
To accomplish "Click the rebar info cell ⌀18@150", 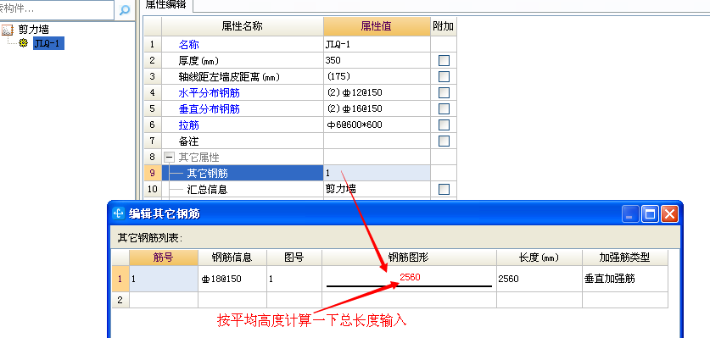I will click(x=232, y=279).
